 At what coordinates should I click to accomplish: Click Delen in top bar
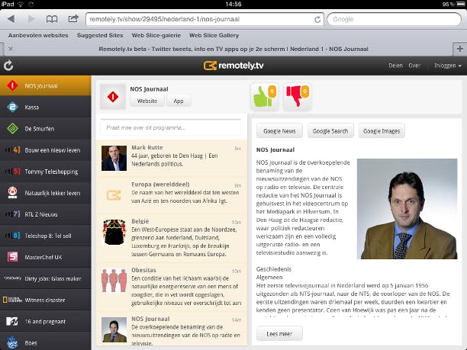coord(395,66)
